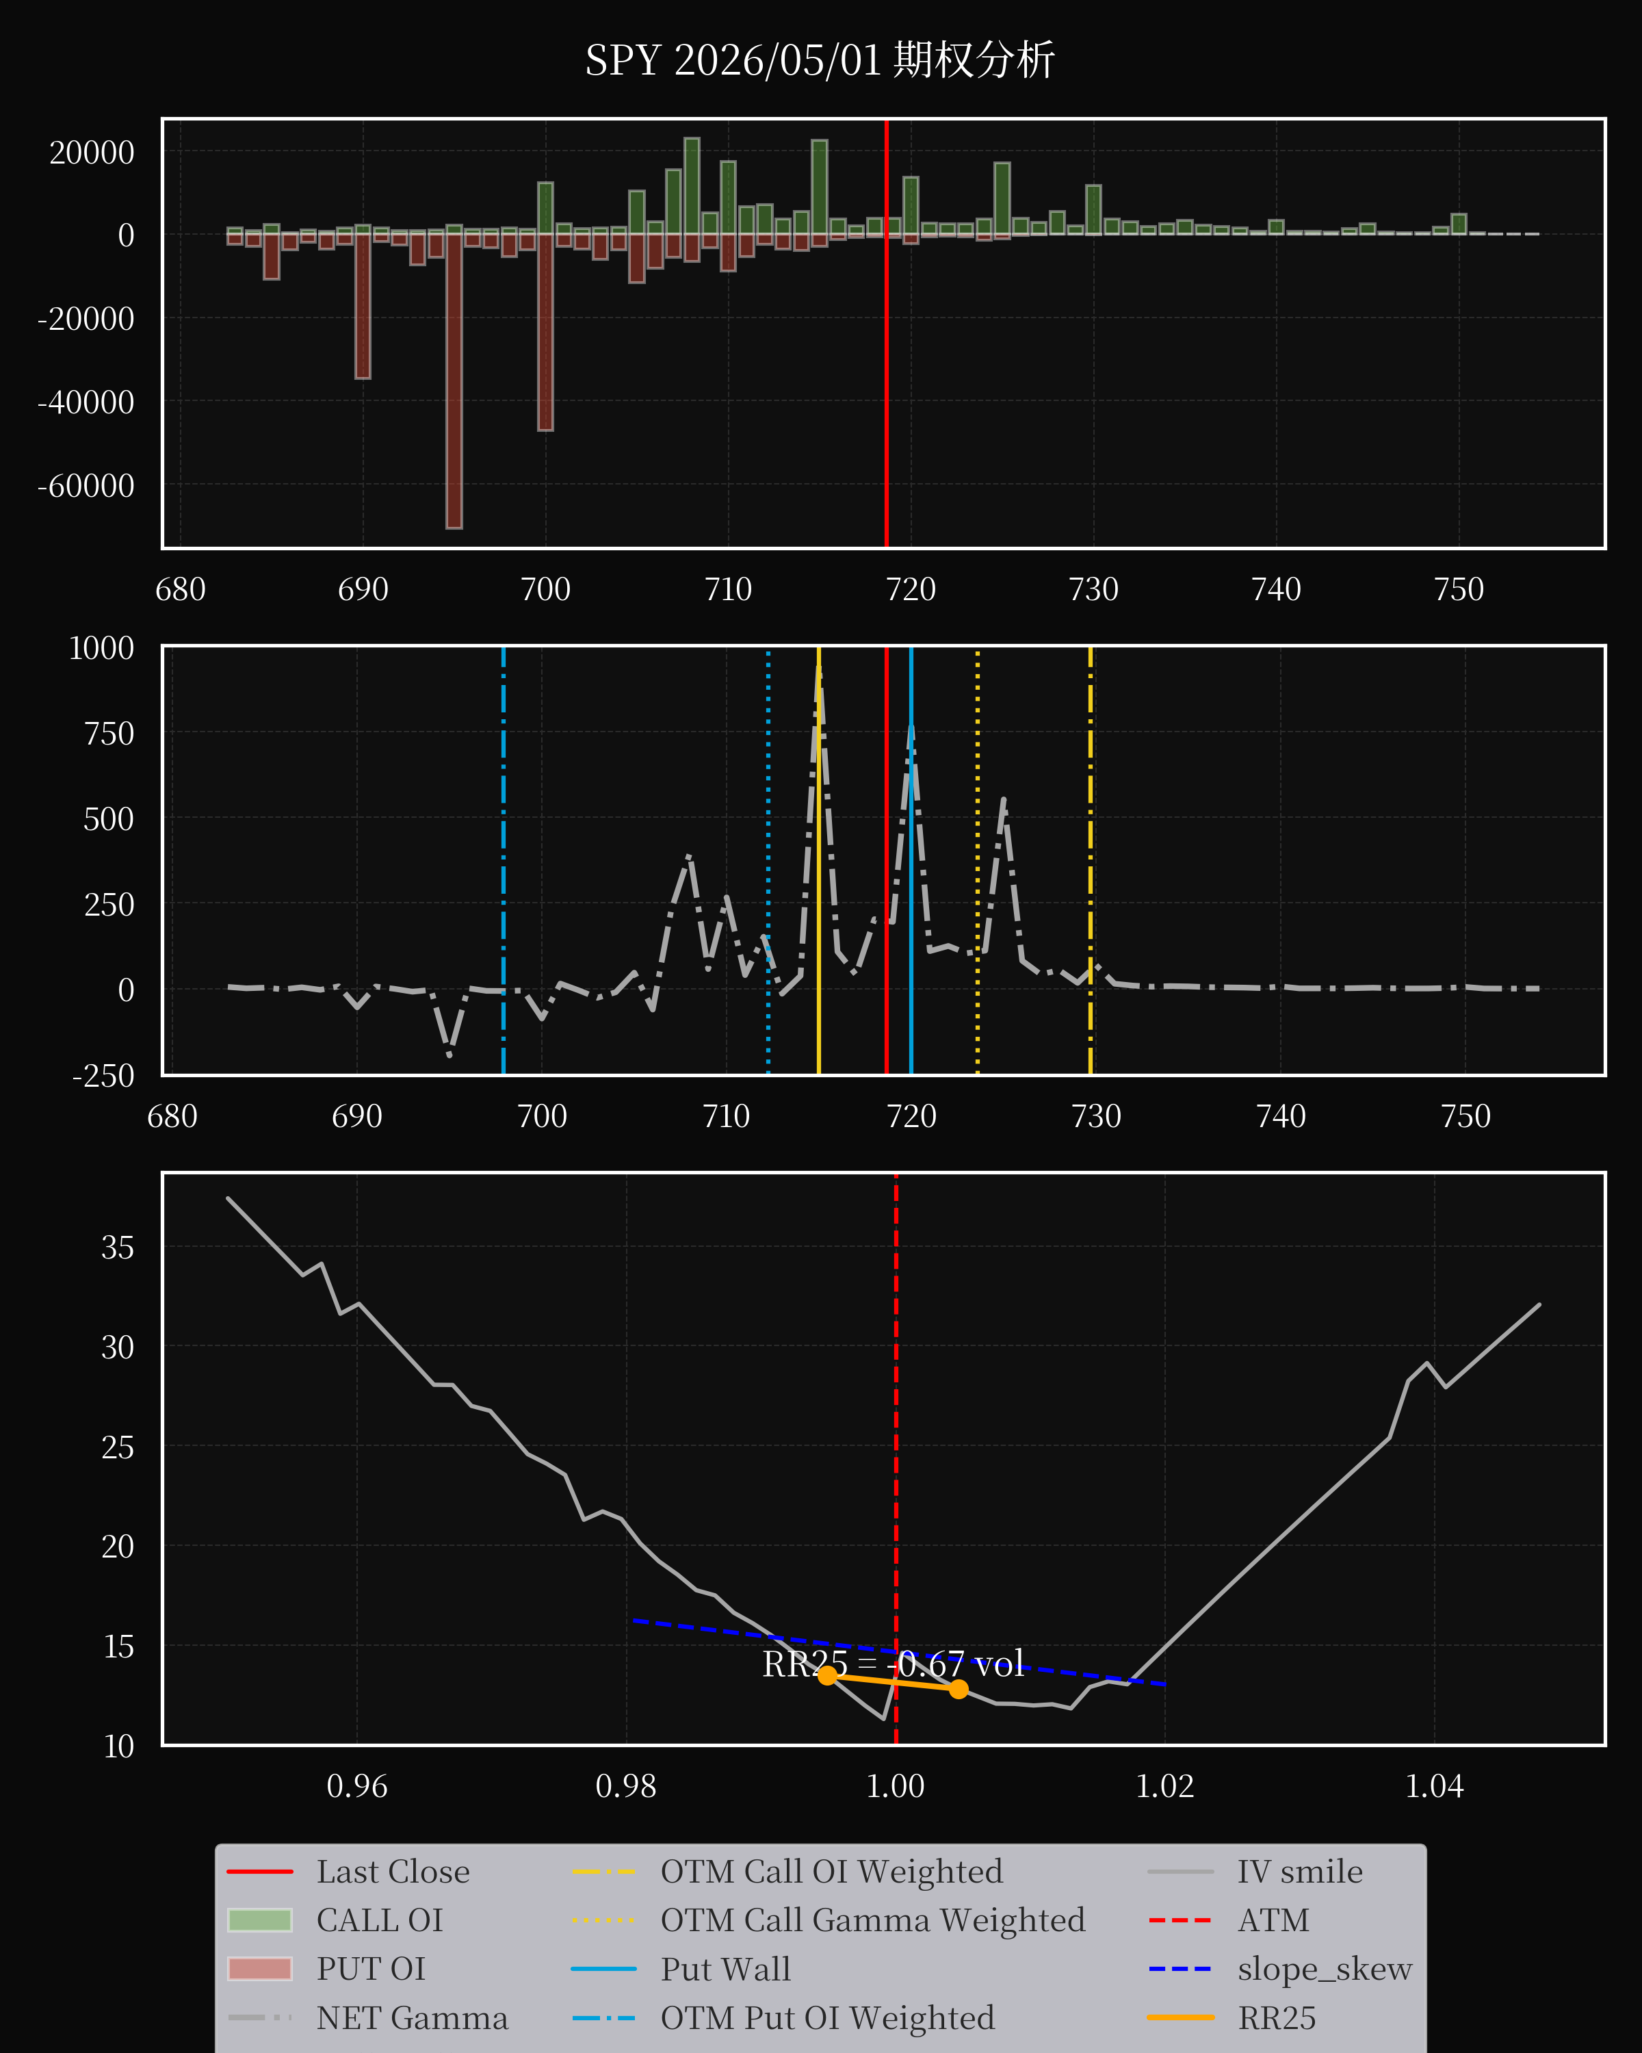Click the '0.98' x-axis label
1642x2053 pixels.
pyautogui.click(x=626, y=1786)
